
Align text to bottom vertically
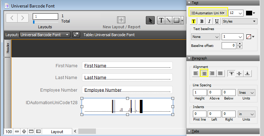[247, 73]
